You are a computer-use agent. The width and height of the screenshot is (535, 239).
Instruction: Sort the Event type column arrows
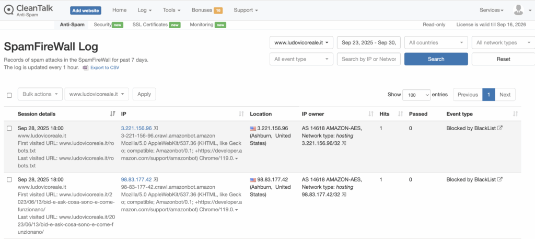pyautogui.click(x=515, y=114)
